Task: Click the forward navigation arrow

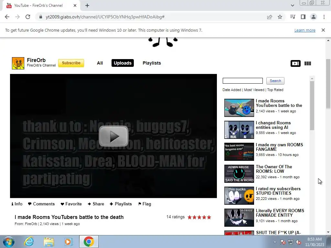Action: tap(17, 17)
